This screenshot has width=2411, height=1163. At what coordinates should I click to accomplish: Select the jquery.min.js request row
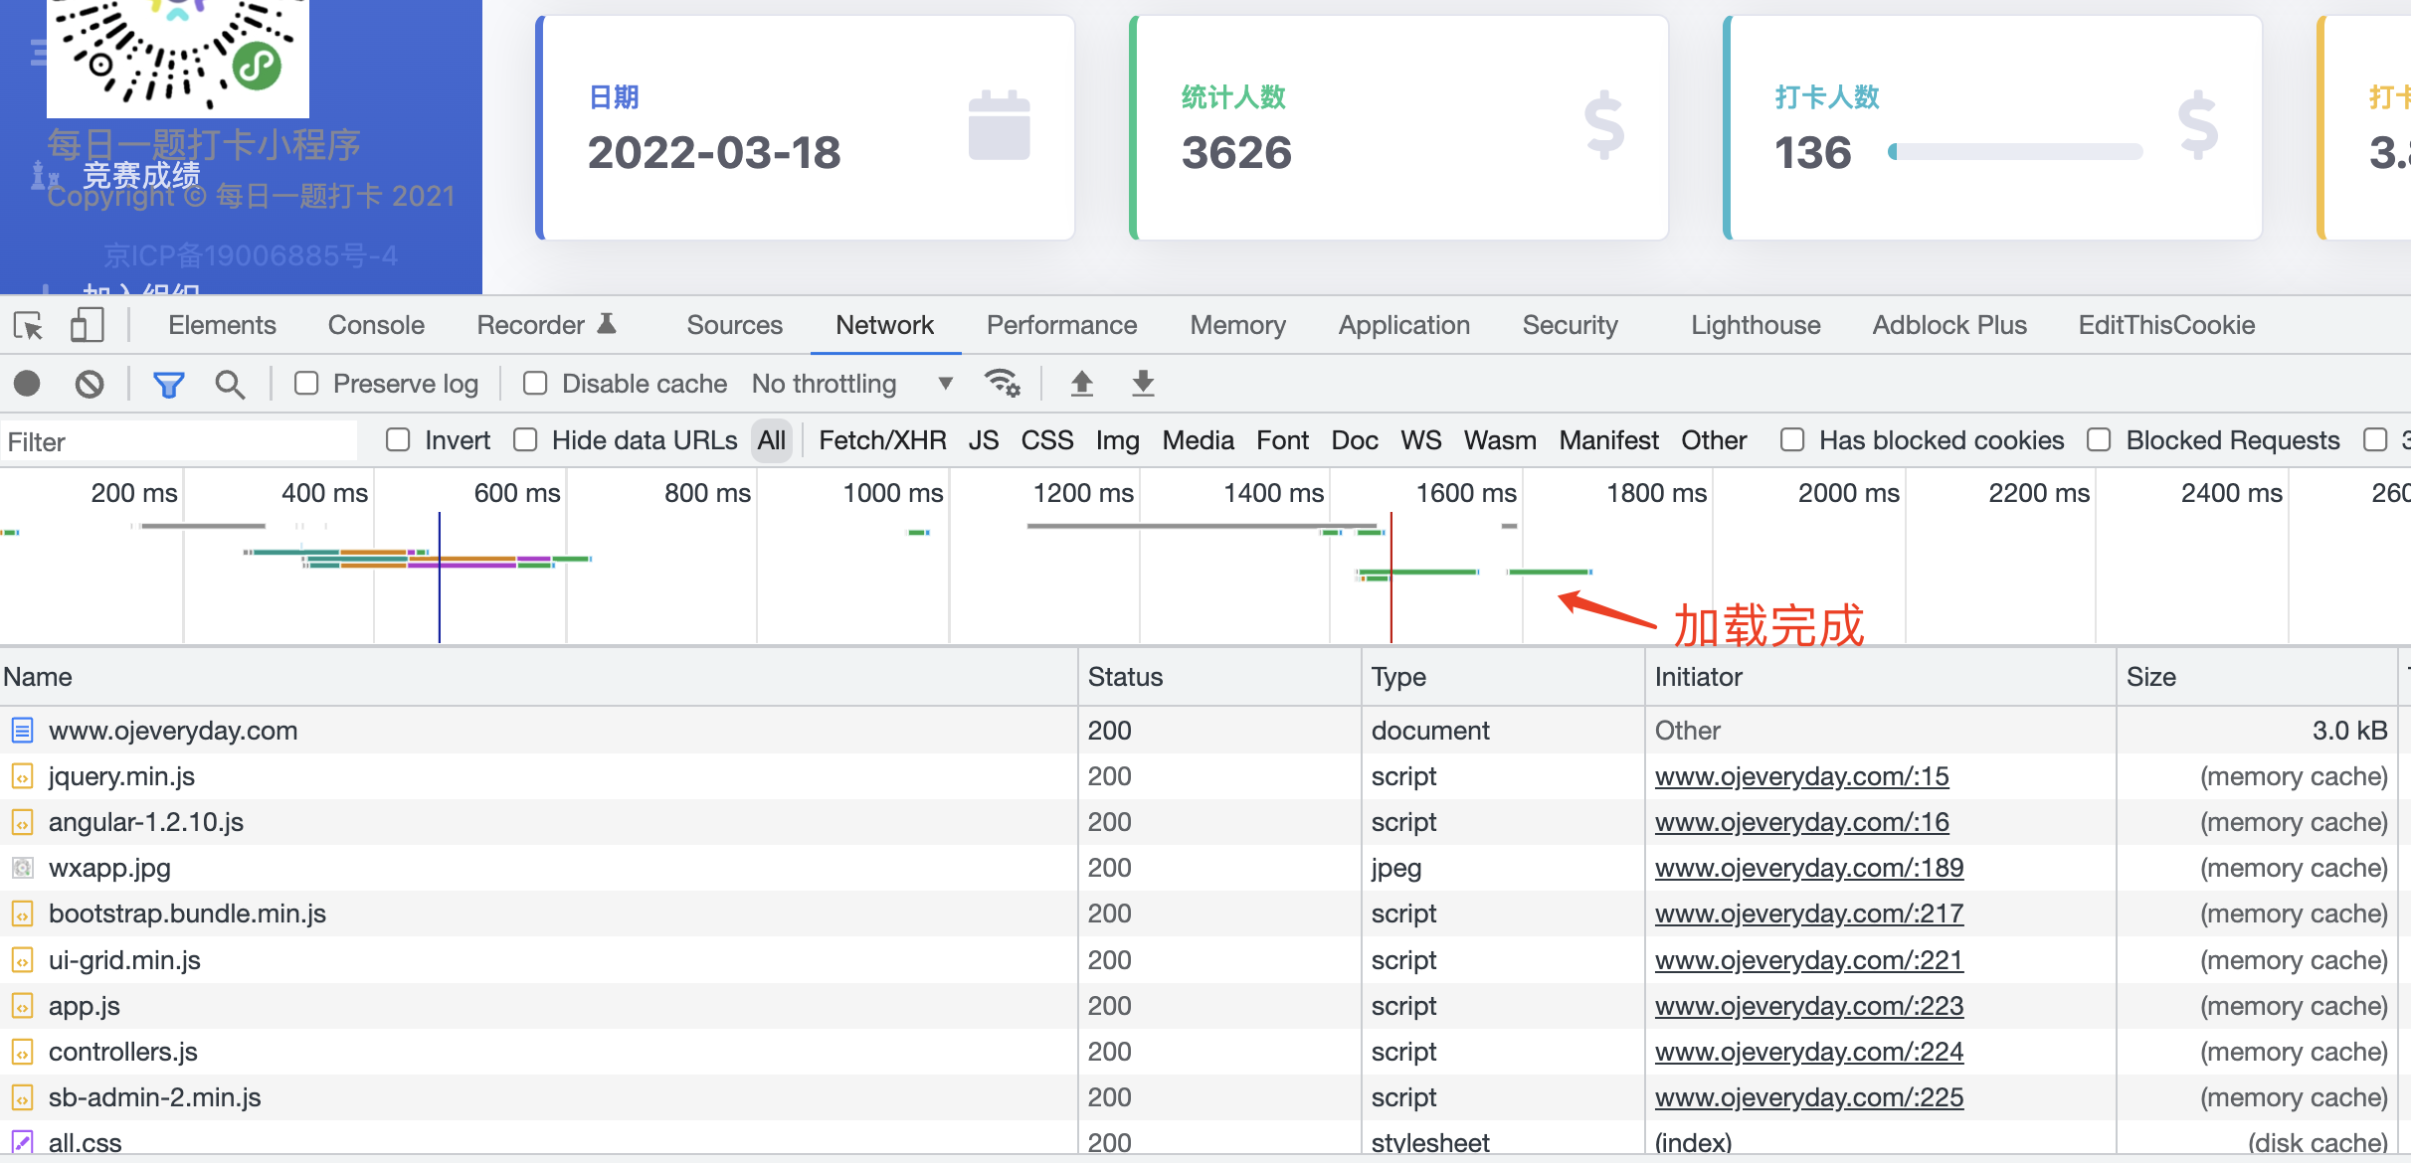click(121, 776)
